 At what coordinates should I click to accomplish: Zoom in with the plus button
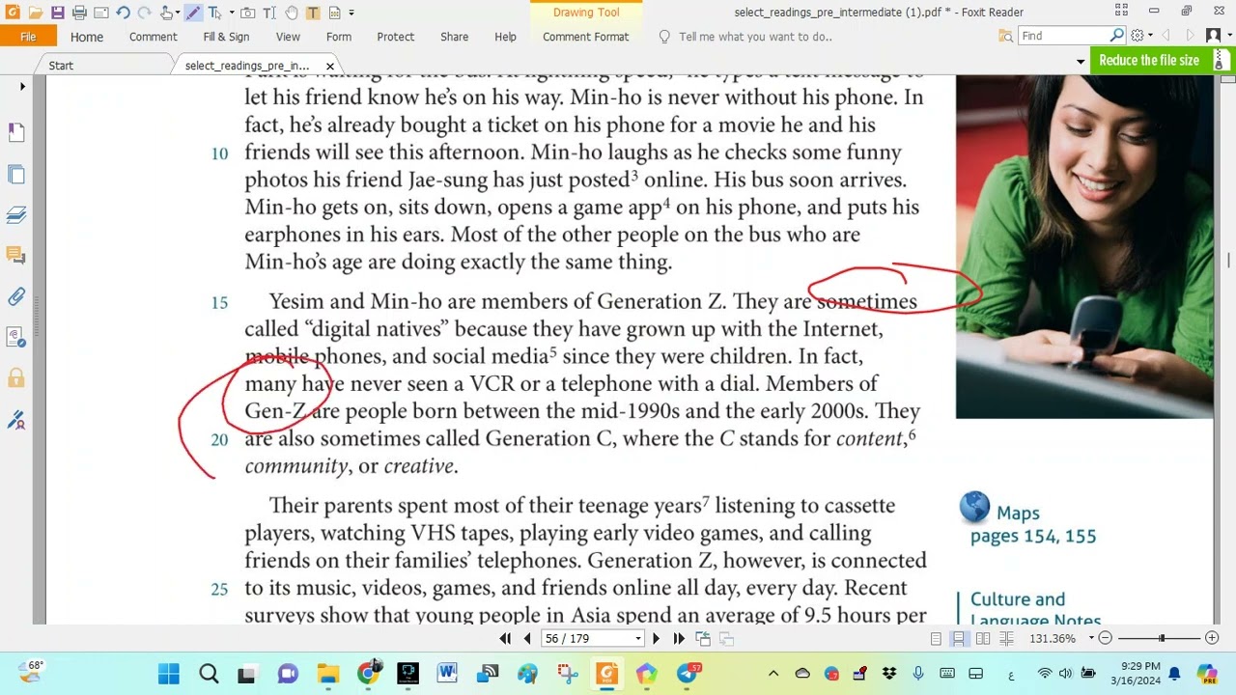(1212, 638)
